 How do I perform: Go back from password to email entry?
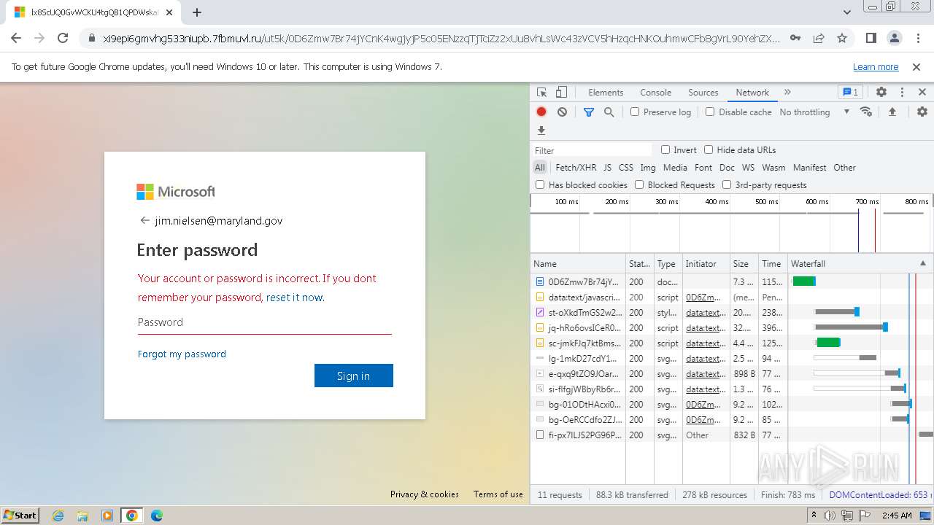(x=144, y=220)
